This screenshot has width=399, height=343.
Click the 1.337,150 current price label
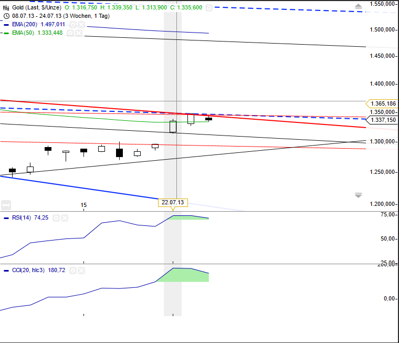[x=382, y=120]
